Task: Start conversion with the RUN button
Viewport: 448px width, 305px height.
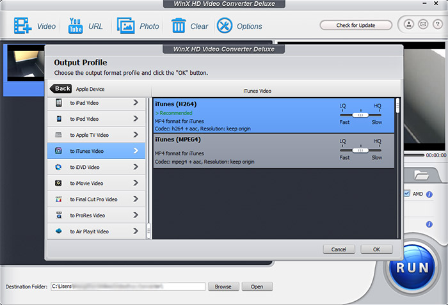Action: 412,268
